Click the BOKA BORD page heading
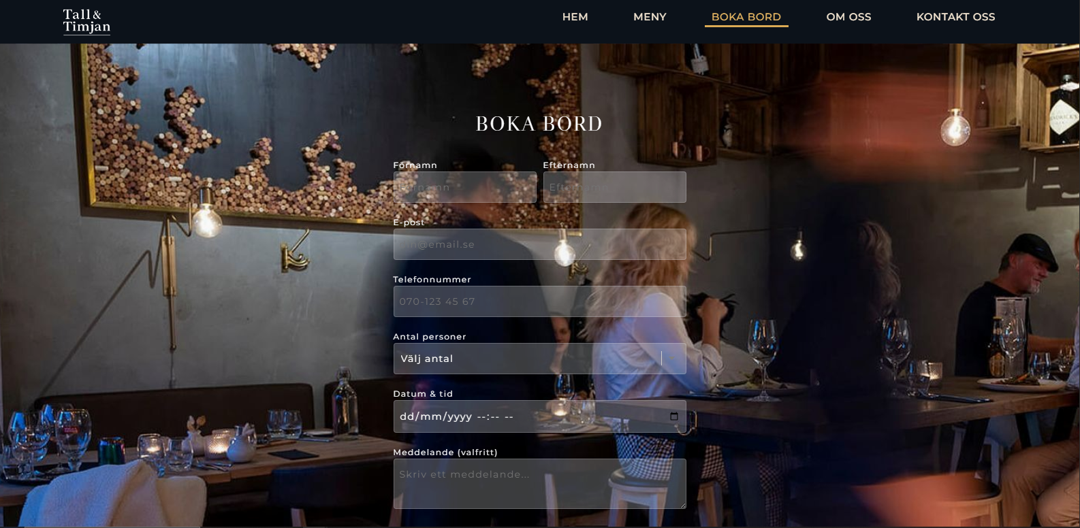Image resolution: width=1080 pixels, height=528 pixels. click(x=539, y=124)
